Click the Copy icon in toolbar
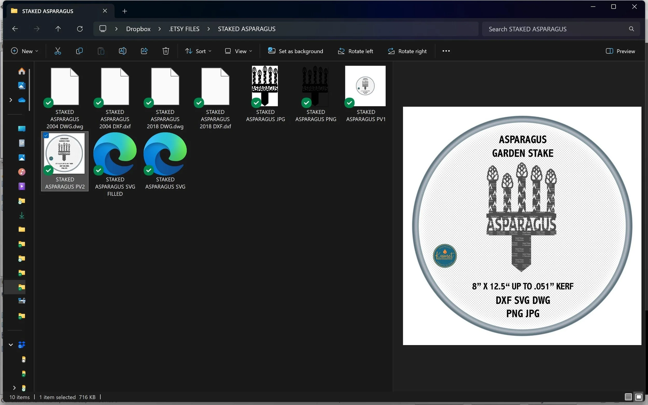Screen dimensions: 648x405 [x=79, y=51]
